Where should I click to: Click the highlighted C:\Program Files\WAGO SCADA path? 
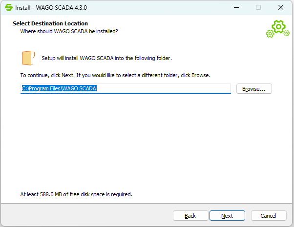click(x=59, y=89)
